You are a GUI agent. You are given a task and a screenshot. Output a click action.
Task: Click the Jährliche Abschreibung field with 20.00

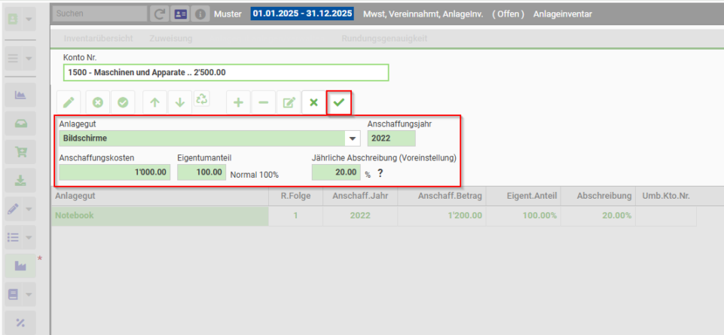click(336, 172)
